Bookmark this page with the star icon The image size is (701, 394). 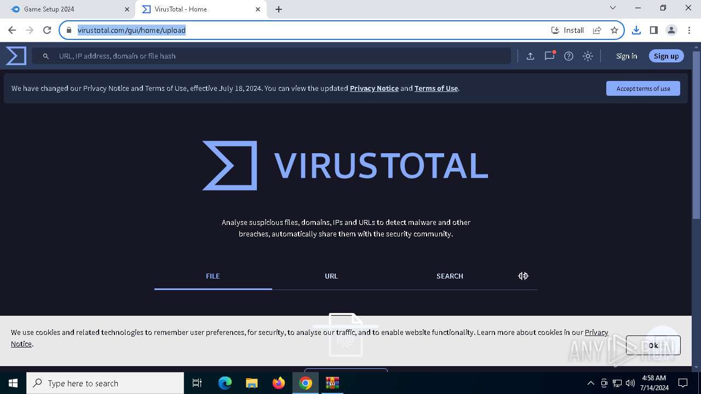coord(614,30)
